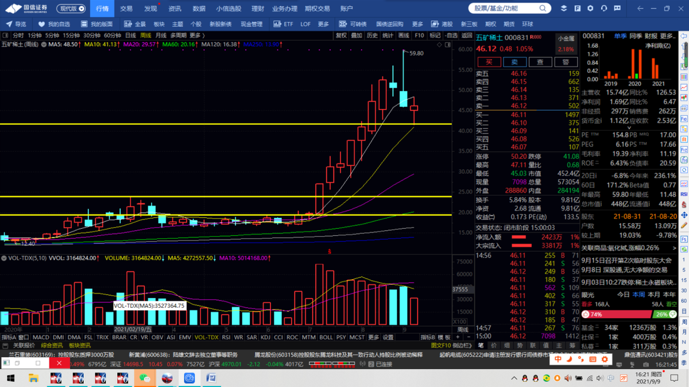Toggle 叠加 overlay on the chart
The width and height of the screenshot is (689, 387).
click(x=357, y=36)
